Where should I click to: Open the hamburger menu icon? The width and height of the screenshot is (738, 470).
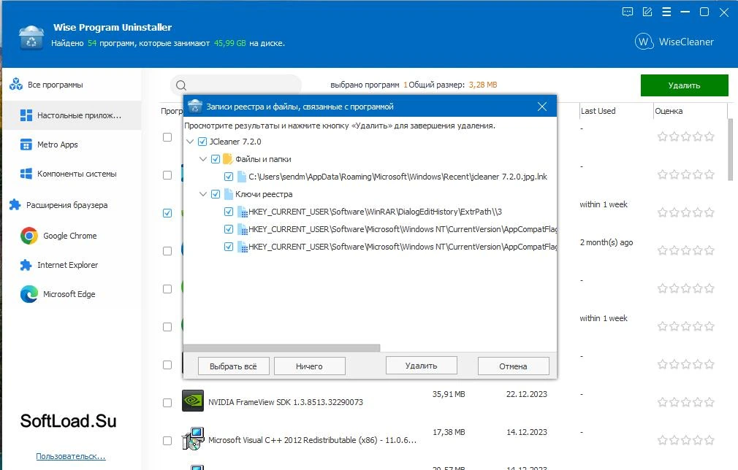tap(666, 12)
